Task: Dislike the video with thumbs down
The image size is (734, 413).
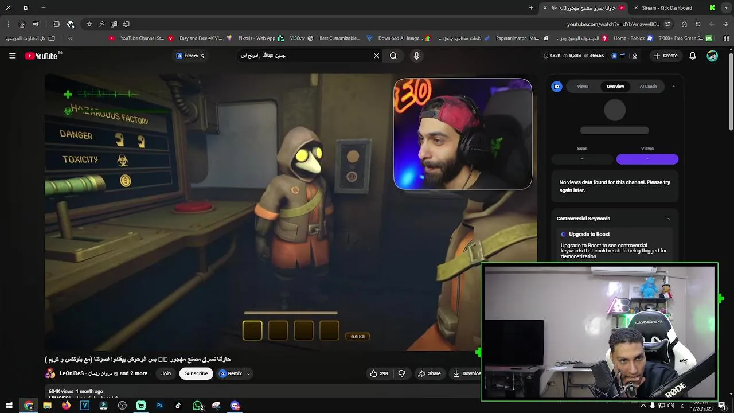Action: pos(402,373)
